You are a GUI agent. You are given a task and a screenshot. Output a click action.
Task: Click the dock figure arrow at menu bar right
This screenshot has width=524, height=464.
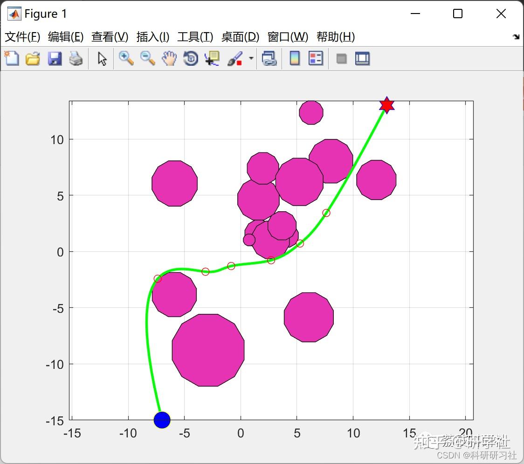pyautogui.click(x=517, y=37)
